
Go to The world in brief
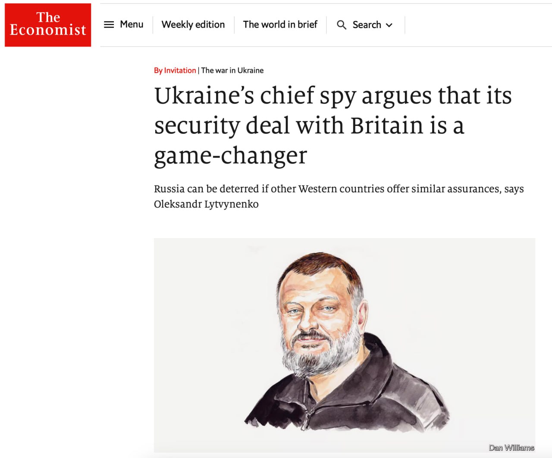[x=280, y=25]
